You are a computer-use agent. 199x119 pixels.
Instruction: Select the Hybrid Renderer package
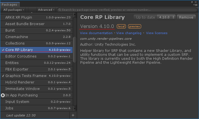point(37,82)
